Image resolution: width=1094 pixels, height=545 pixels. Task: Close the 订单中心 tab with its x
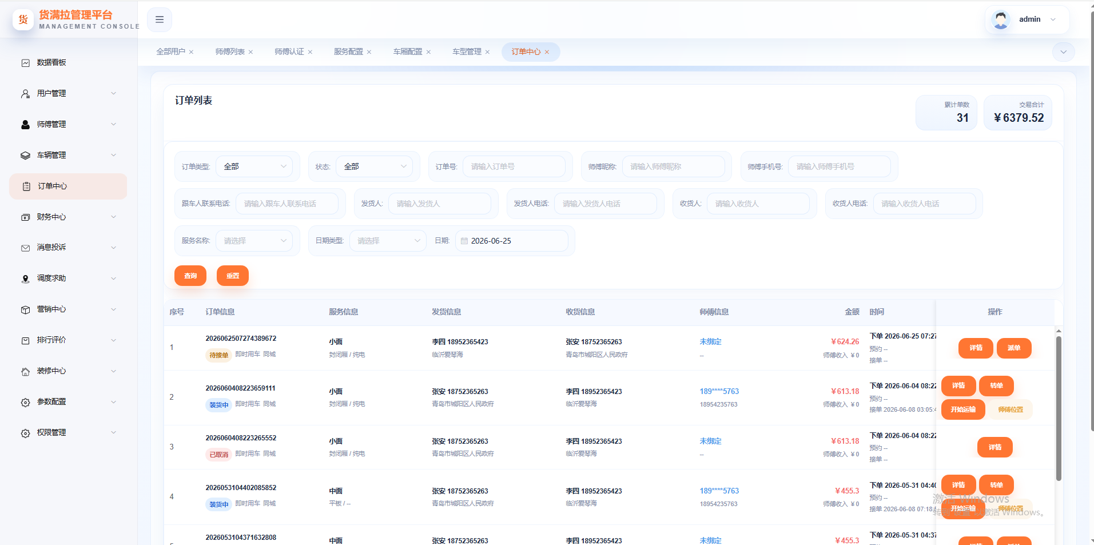pyautogui.click(x=547, y=52)
